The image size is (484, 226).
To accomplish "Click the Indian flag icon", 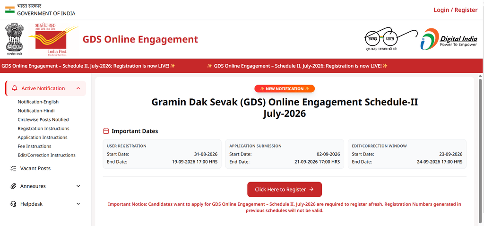I will tap(9, 9).
